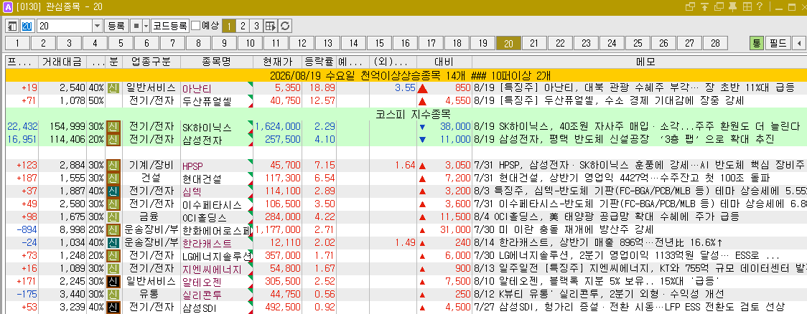Viewport: 807px width, 314px height.
Task: Click the 현재가 column header
Action: [277, 62]
